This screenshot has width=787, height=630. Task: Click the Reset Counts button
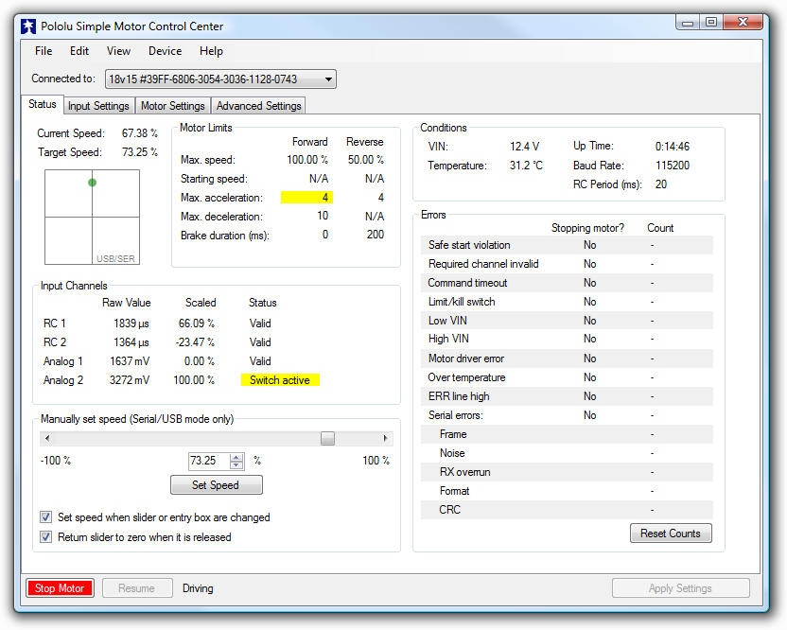[671, 534]
